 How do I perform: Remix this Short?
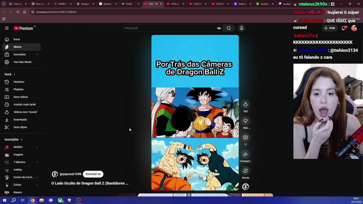click(x=246, y=171)
